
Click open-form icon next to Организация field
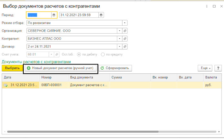click(125, 31)
